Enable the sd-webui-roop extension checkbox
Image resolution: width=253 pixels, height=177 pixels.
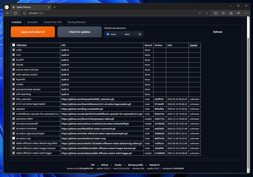pos(14,138)
